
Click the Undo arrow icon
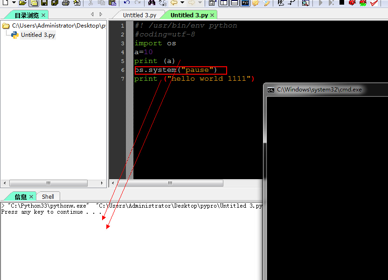pyautogui.click(x=127, y=3)
